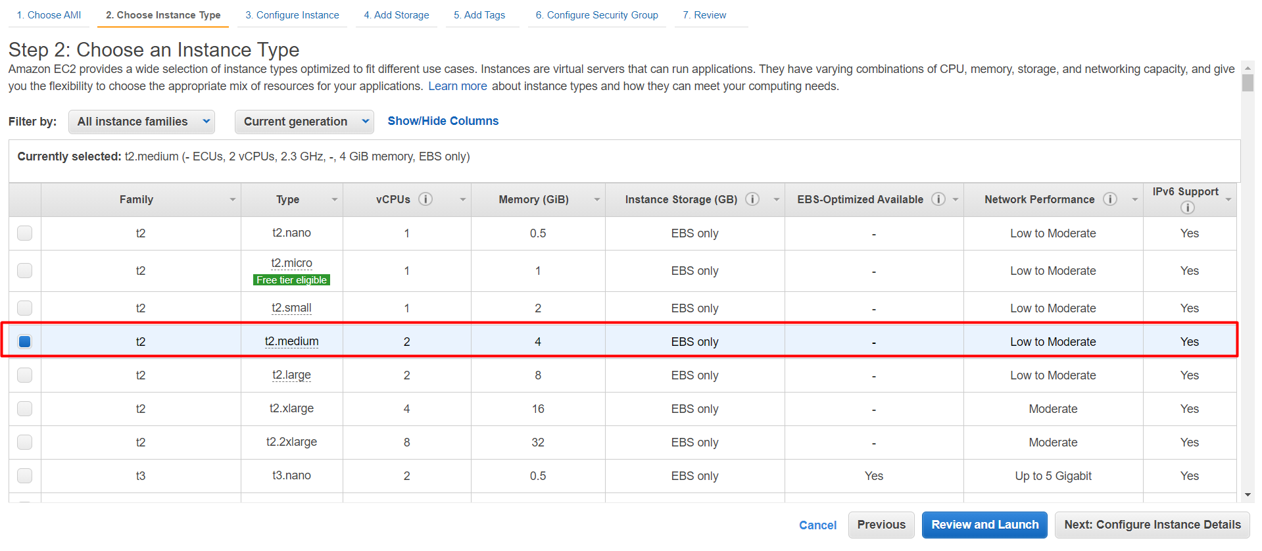Viewport: 1262px width, 551px height.
Task: Click the Previous button
Action: pos(881,525)
